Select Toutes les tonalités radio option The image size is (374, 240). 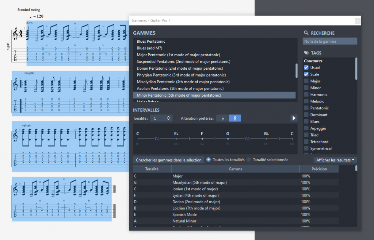[x=209, y=160]
